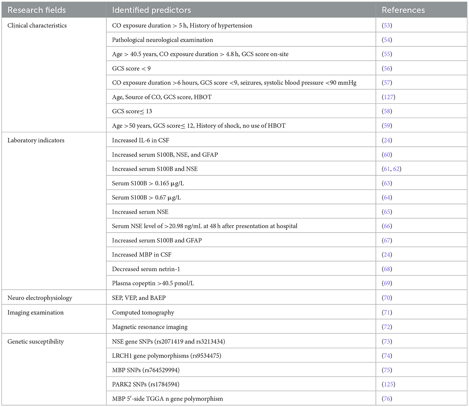Open reference link 68
Viewport: 469px width, 407px height.
pos(387,270)
